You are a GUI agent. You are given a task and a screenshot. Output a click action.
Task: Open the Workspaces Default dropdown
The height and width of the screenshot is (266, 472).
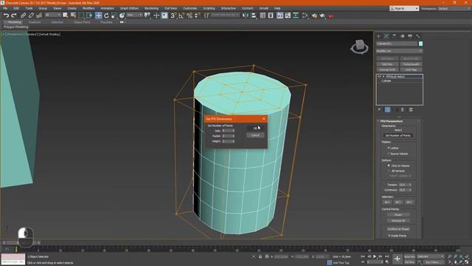point(454,8)
